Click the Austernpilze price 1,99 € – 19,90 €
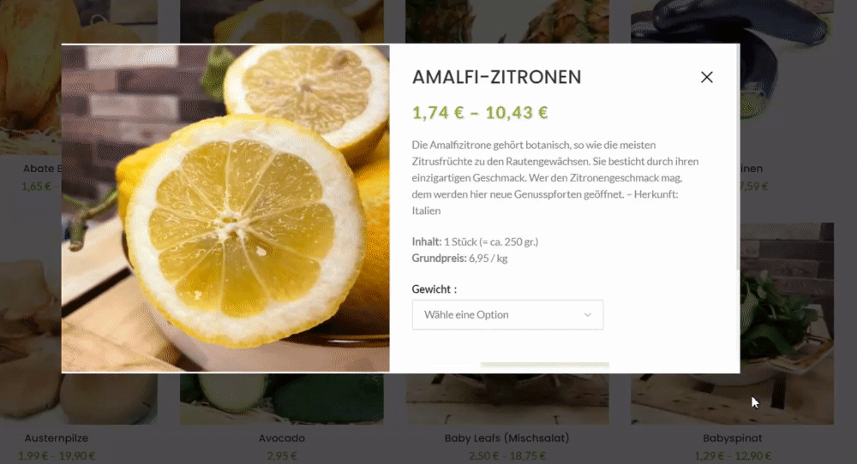Image resolution: width=857 pixels, height=464 pixels. (57, 455)
